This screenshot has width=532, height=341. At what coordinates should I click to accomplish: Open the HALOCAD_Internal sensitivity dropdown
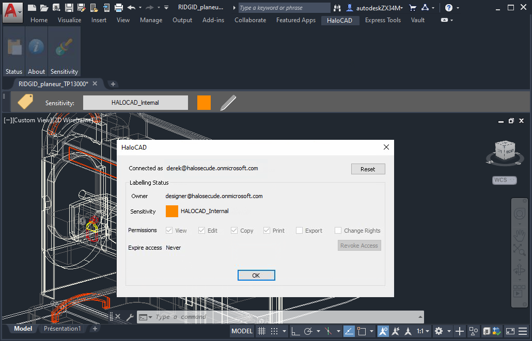coord(135,102)
